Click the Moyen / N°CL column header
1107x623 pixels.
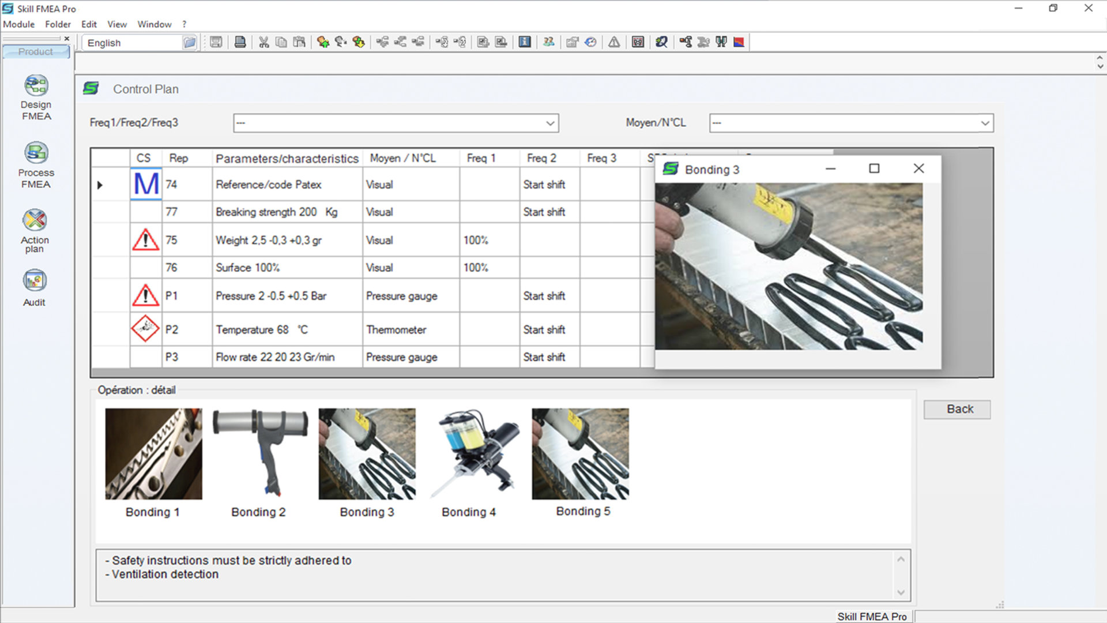click(411, 158)
